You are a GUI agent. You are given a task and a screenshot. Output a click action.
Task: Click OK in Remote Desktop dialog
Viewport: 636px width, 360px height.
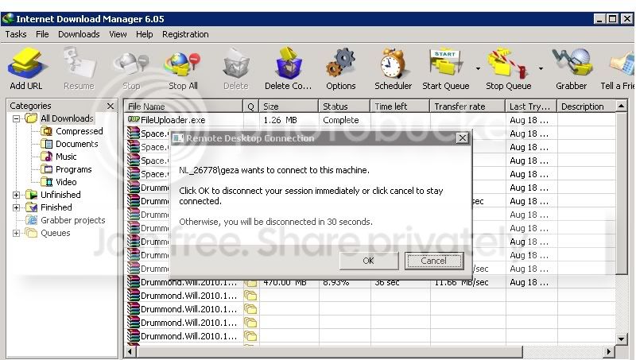[369, 261]
